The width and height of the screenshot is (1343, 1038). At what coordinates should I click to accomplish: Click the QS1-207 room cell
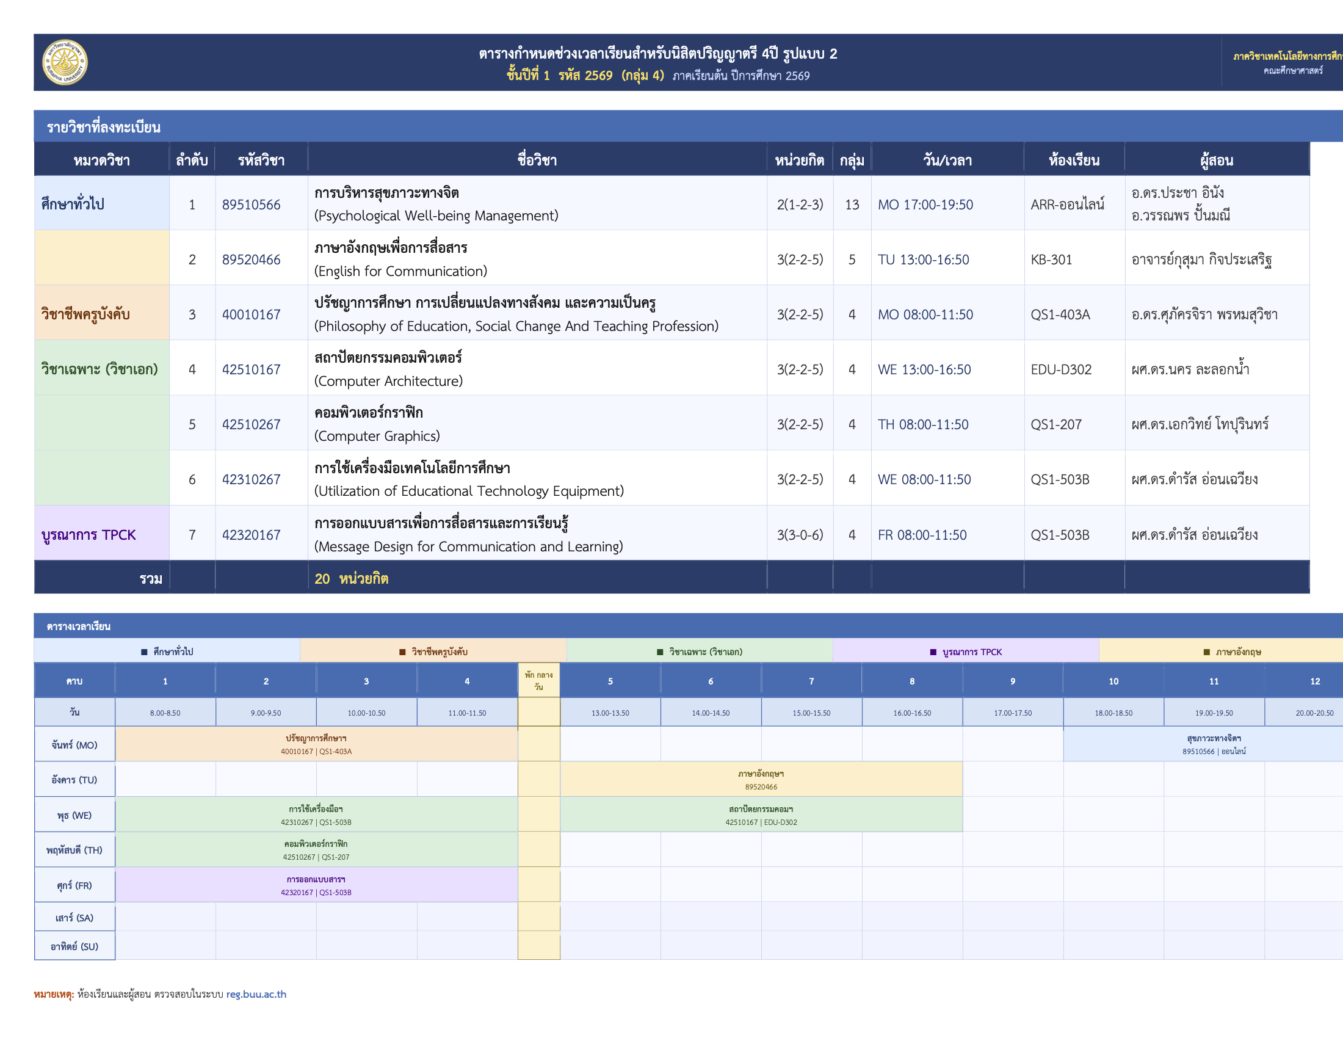point(1074,424)
